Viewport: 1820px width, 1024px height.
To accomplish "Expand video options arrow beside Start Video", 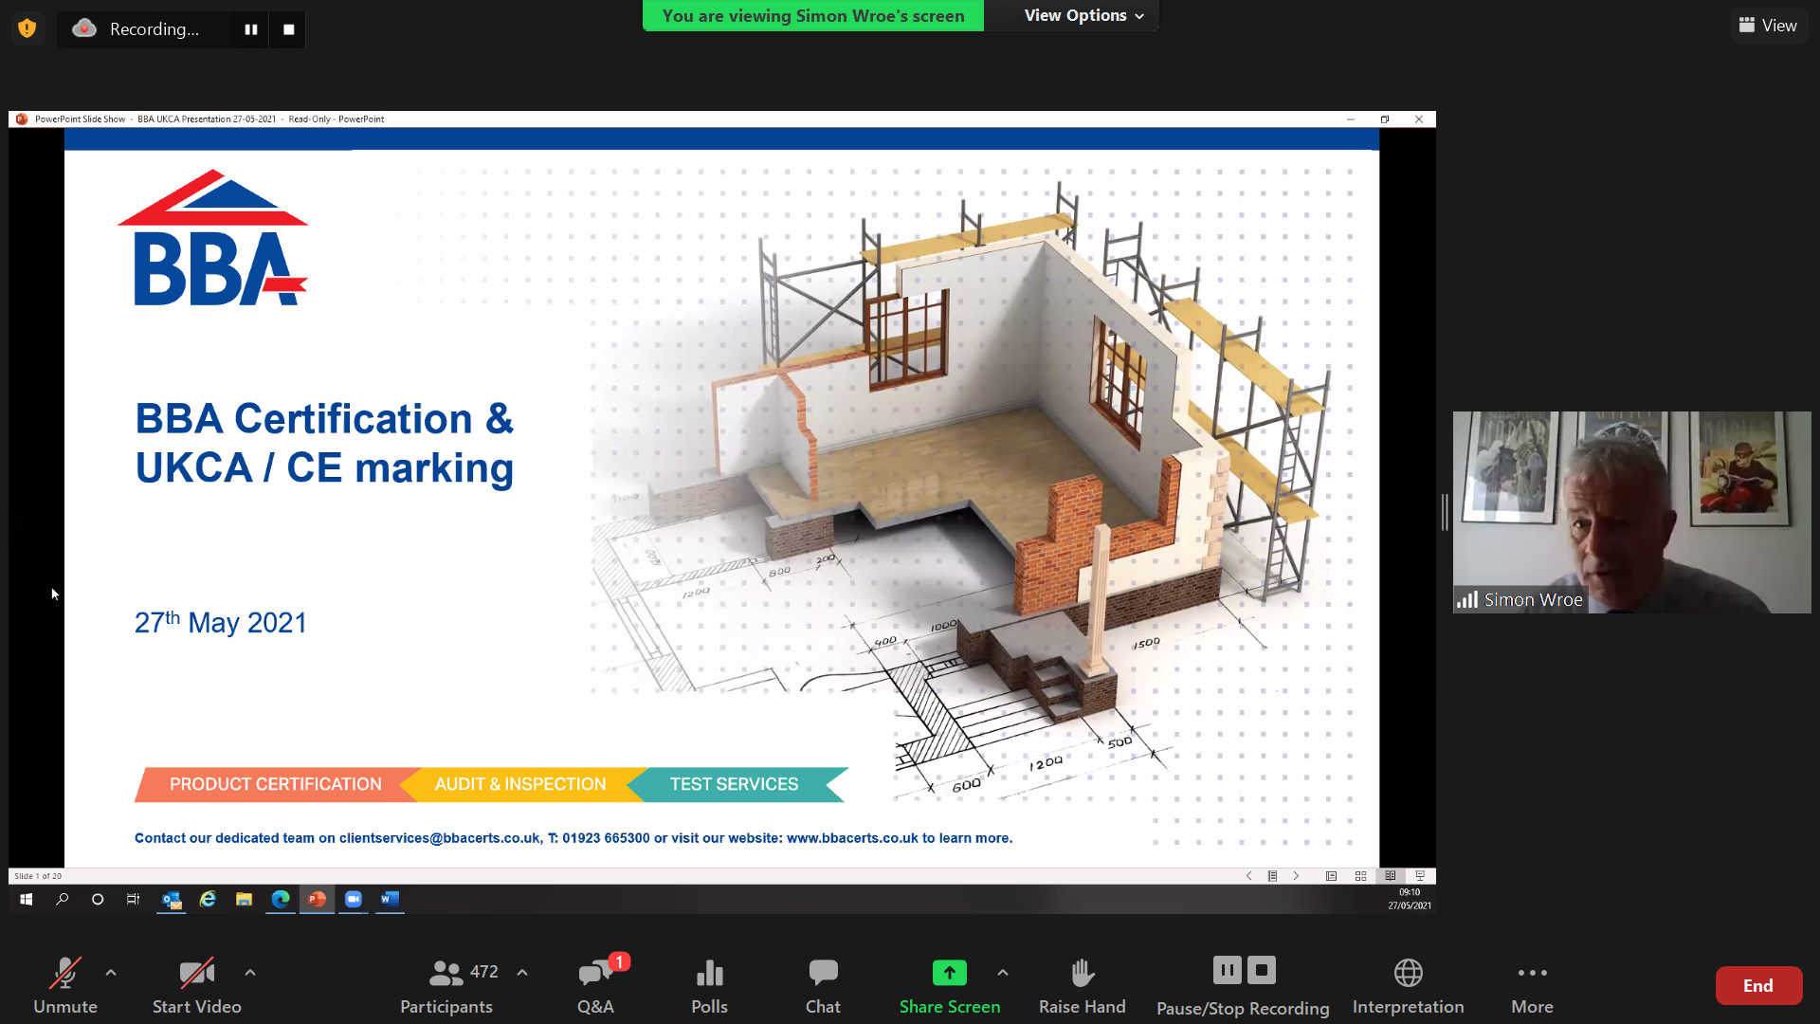I will [250, 972].
